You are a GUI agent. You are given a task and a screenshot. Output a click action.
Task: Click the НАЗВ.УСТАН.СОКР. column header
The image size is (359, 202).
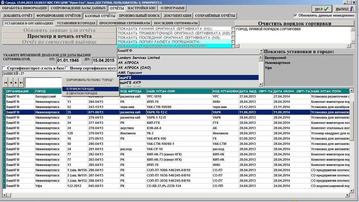click(x=179, y=91)
